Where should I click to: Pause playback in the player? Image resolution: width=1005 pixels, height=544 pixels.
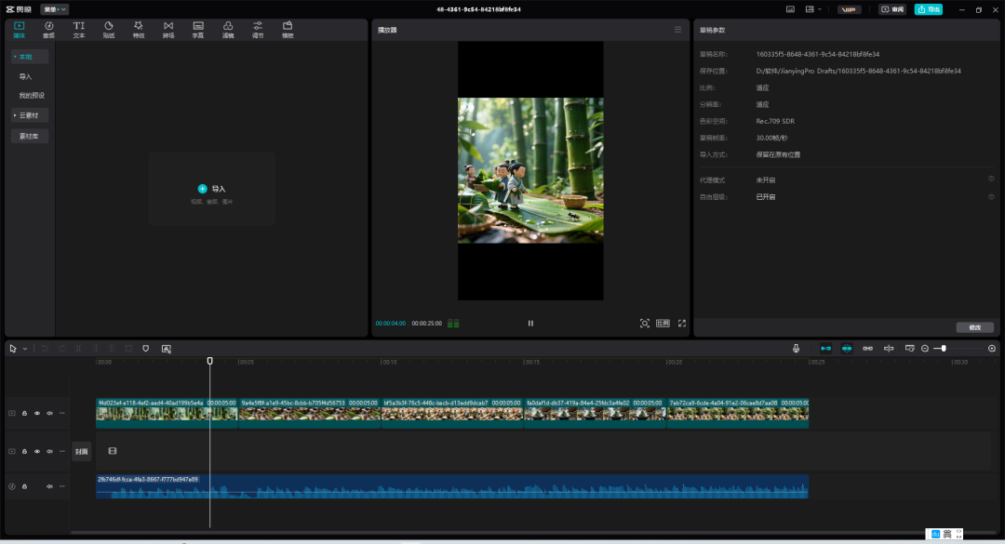(x=530, y=324)
